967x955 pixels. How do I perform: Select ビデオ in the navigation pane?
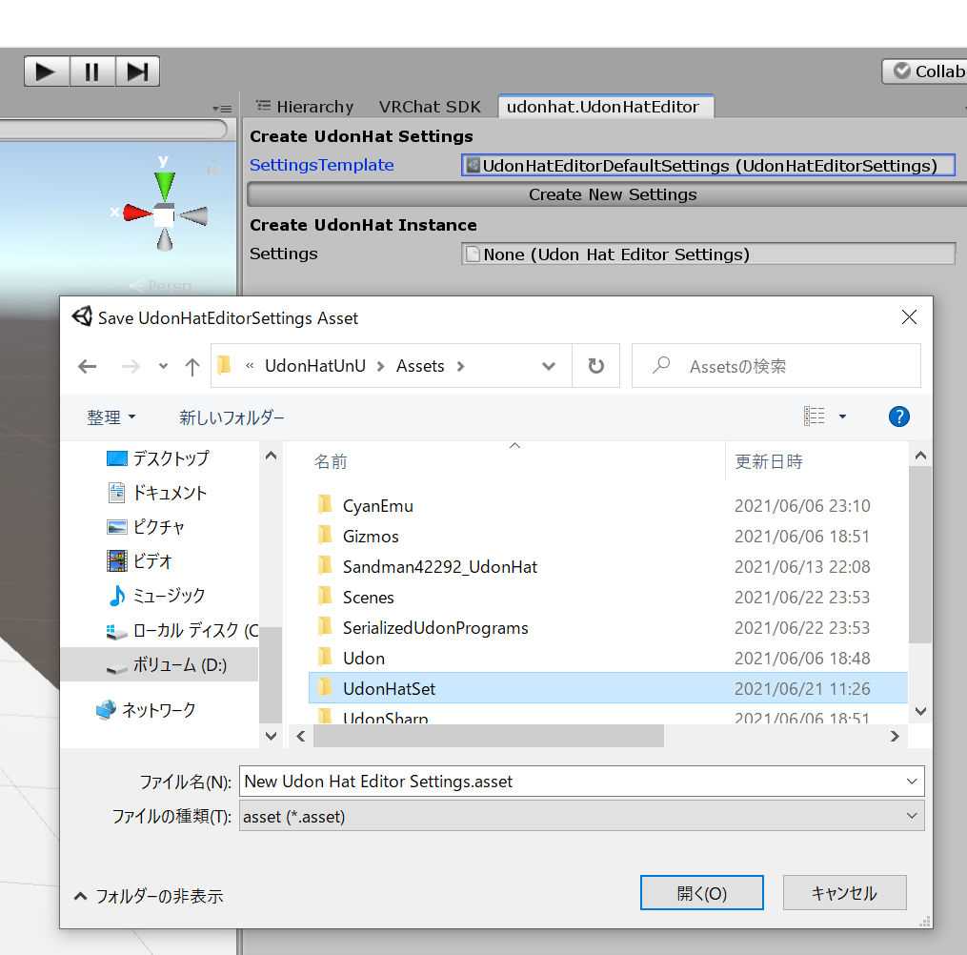click(x=140, y=560)
